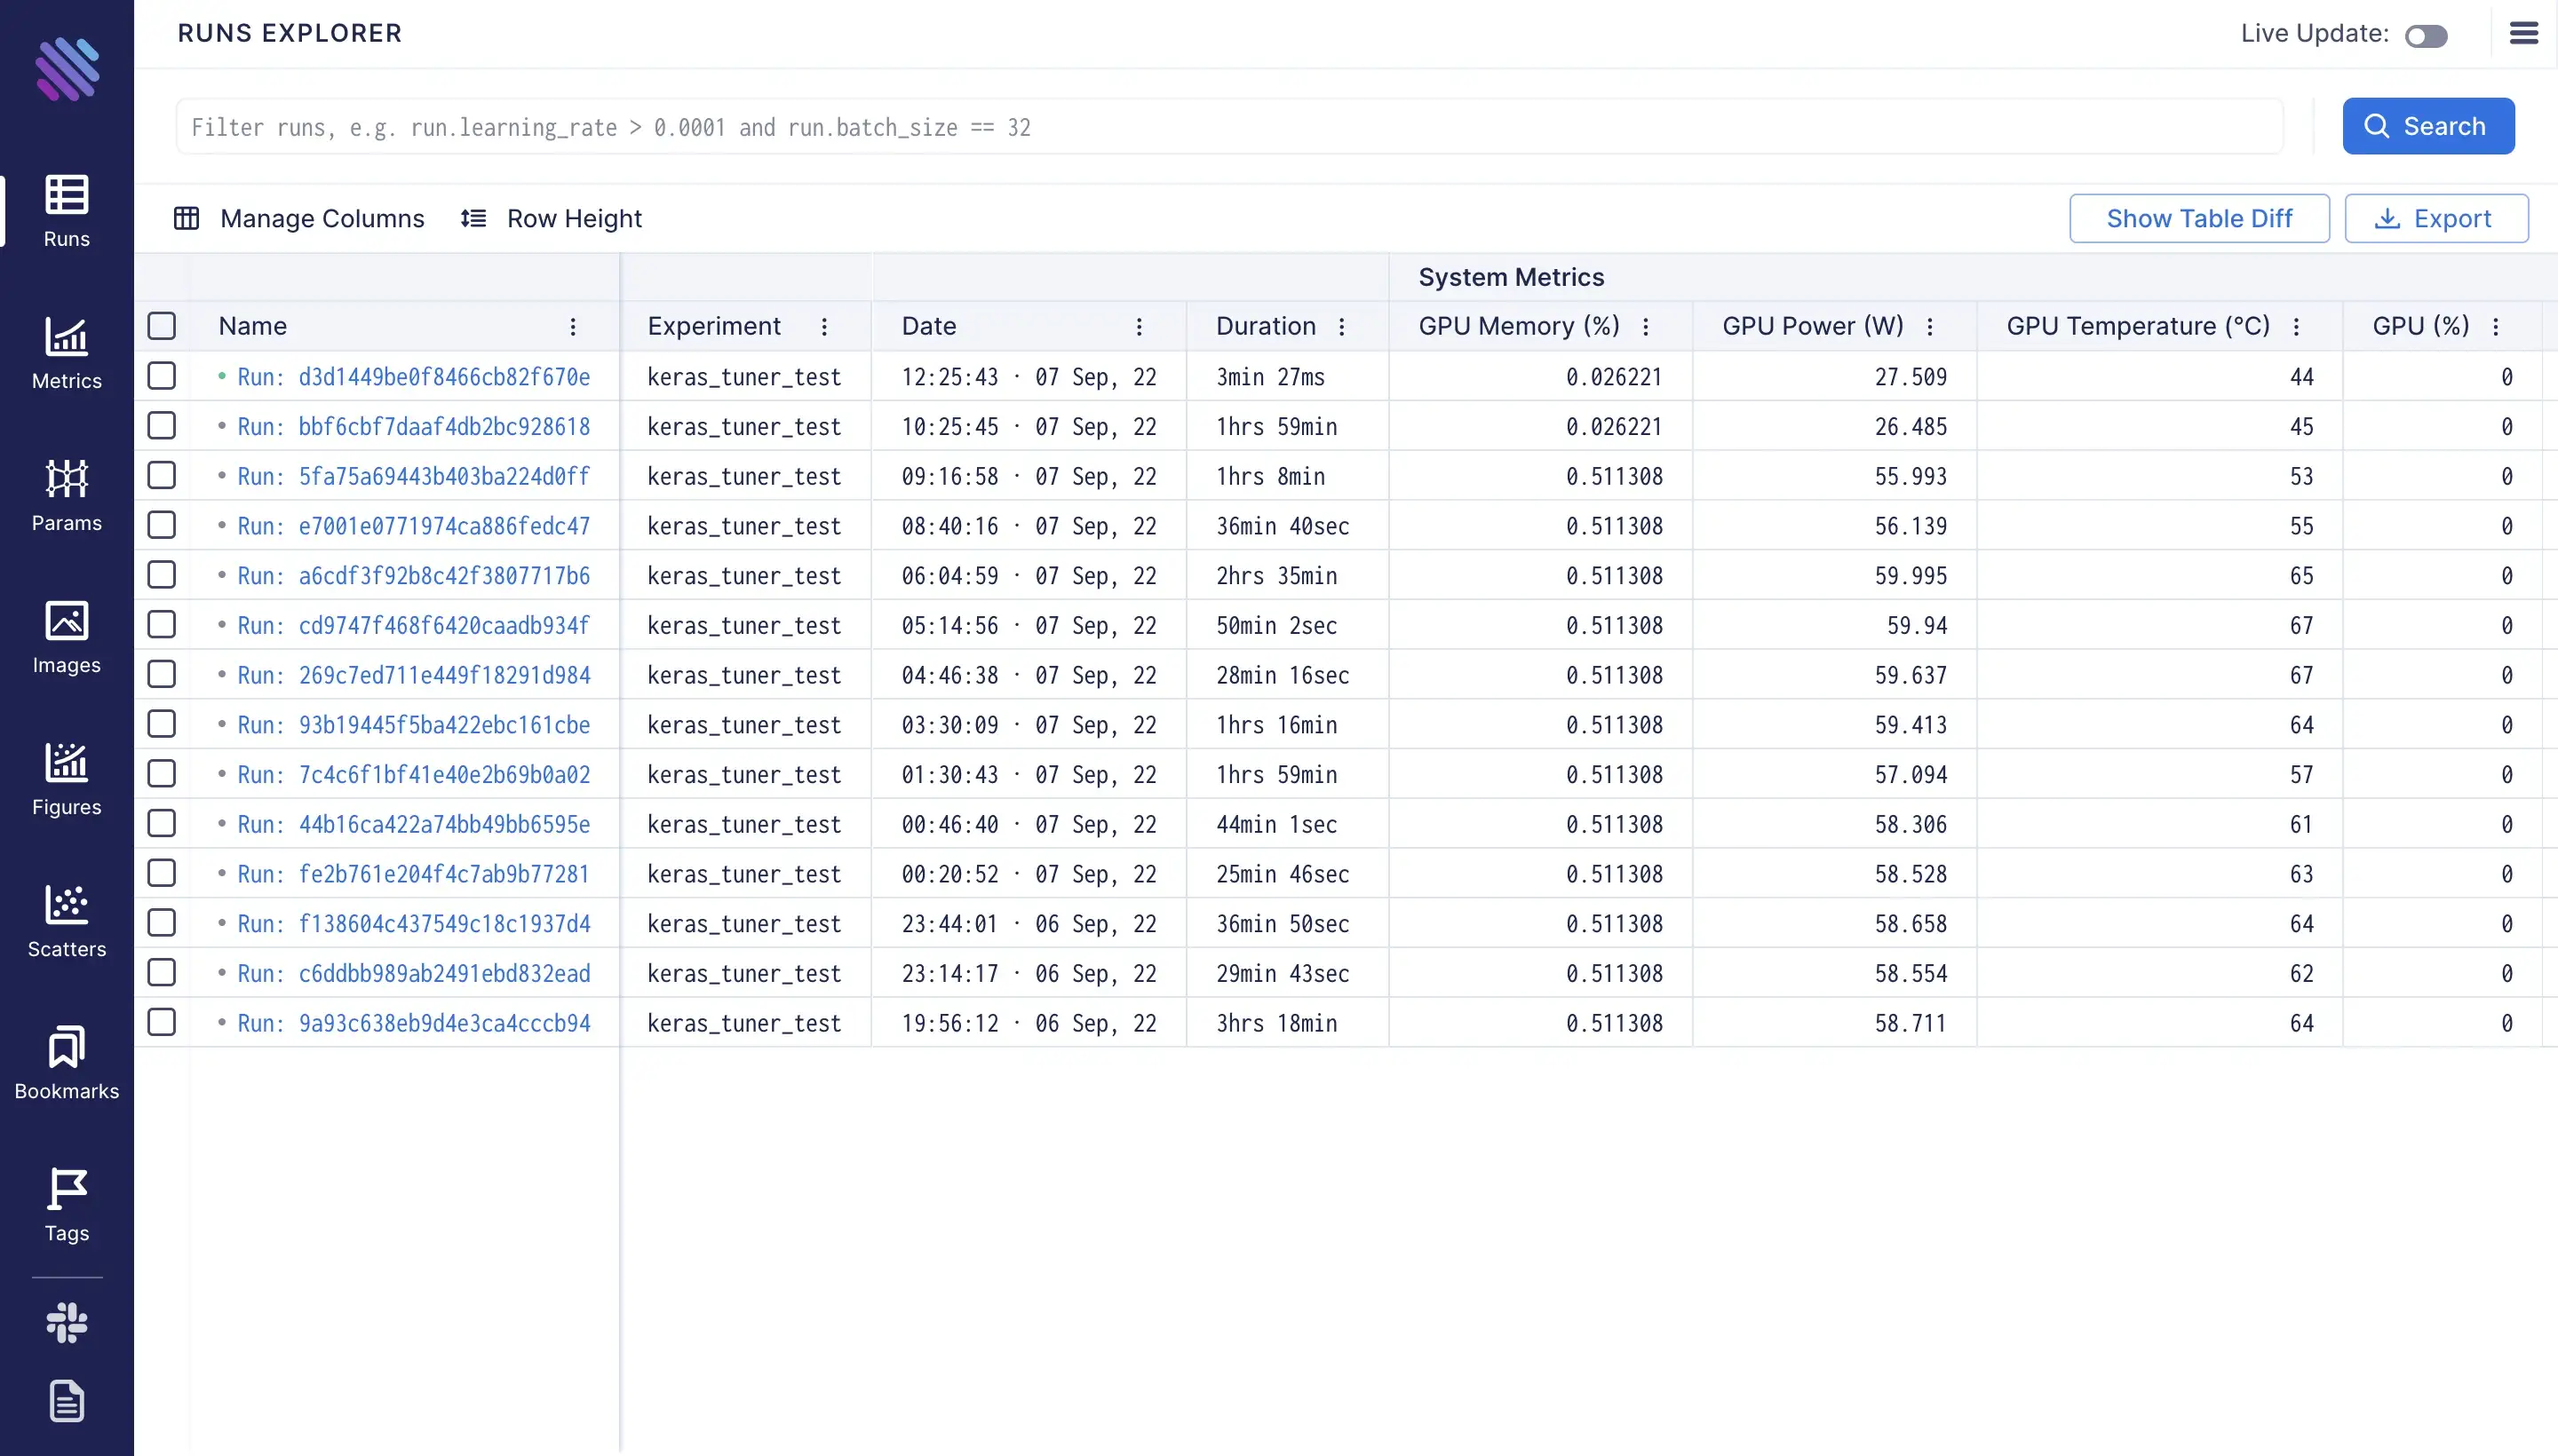Check the box for run d3d1449be0f8466cb82f670e
The height and width of the screenshot is (1456, 2558).
(161, 376)
